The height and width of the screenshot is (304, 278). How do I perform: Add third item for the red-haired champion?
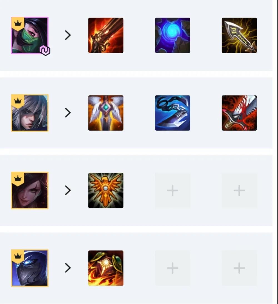[239, 190]
